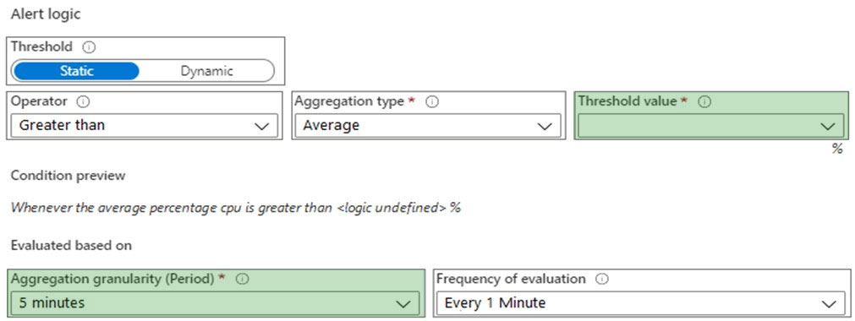Viewport: 855px width, 321px height.
Task: Click info icon beside Frequency of evaluation
Action: click(x=602, y=279)
